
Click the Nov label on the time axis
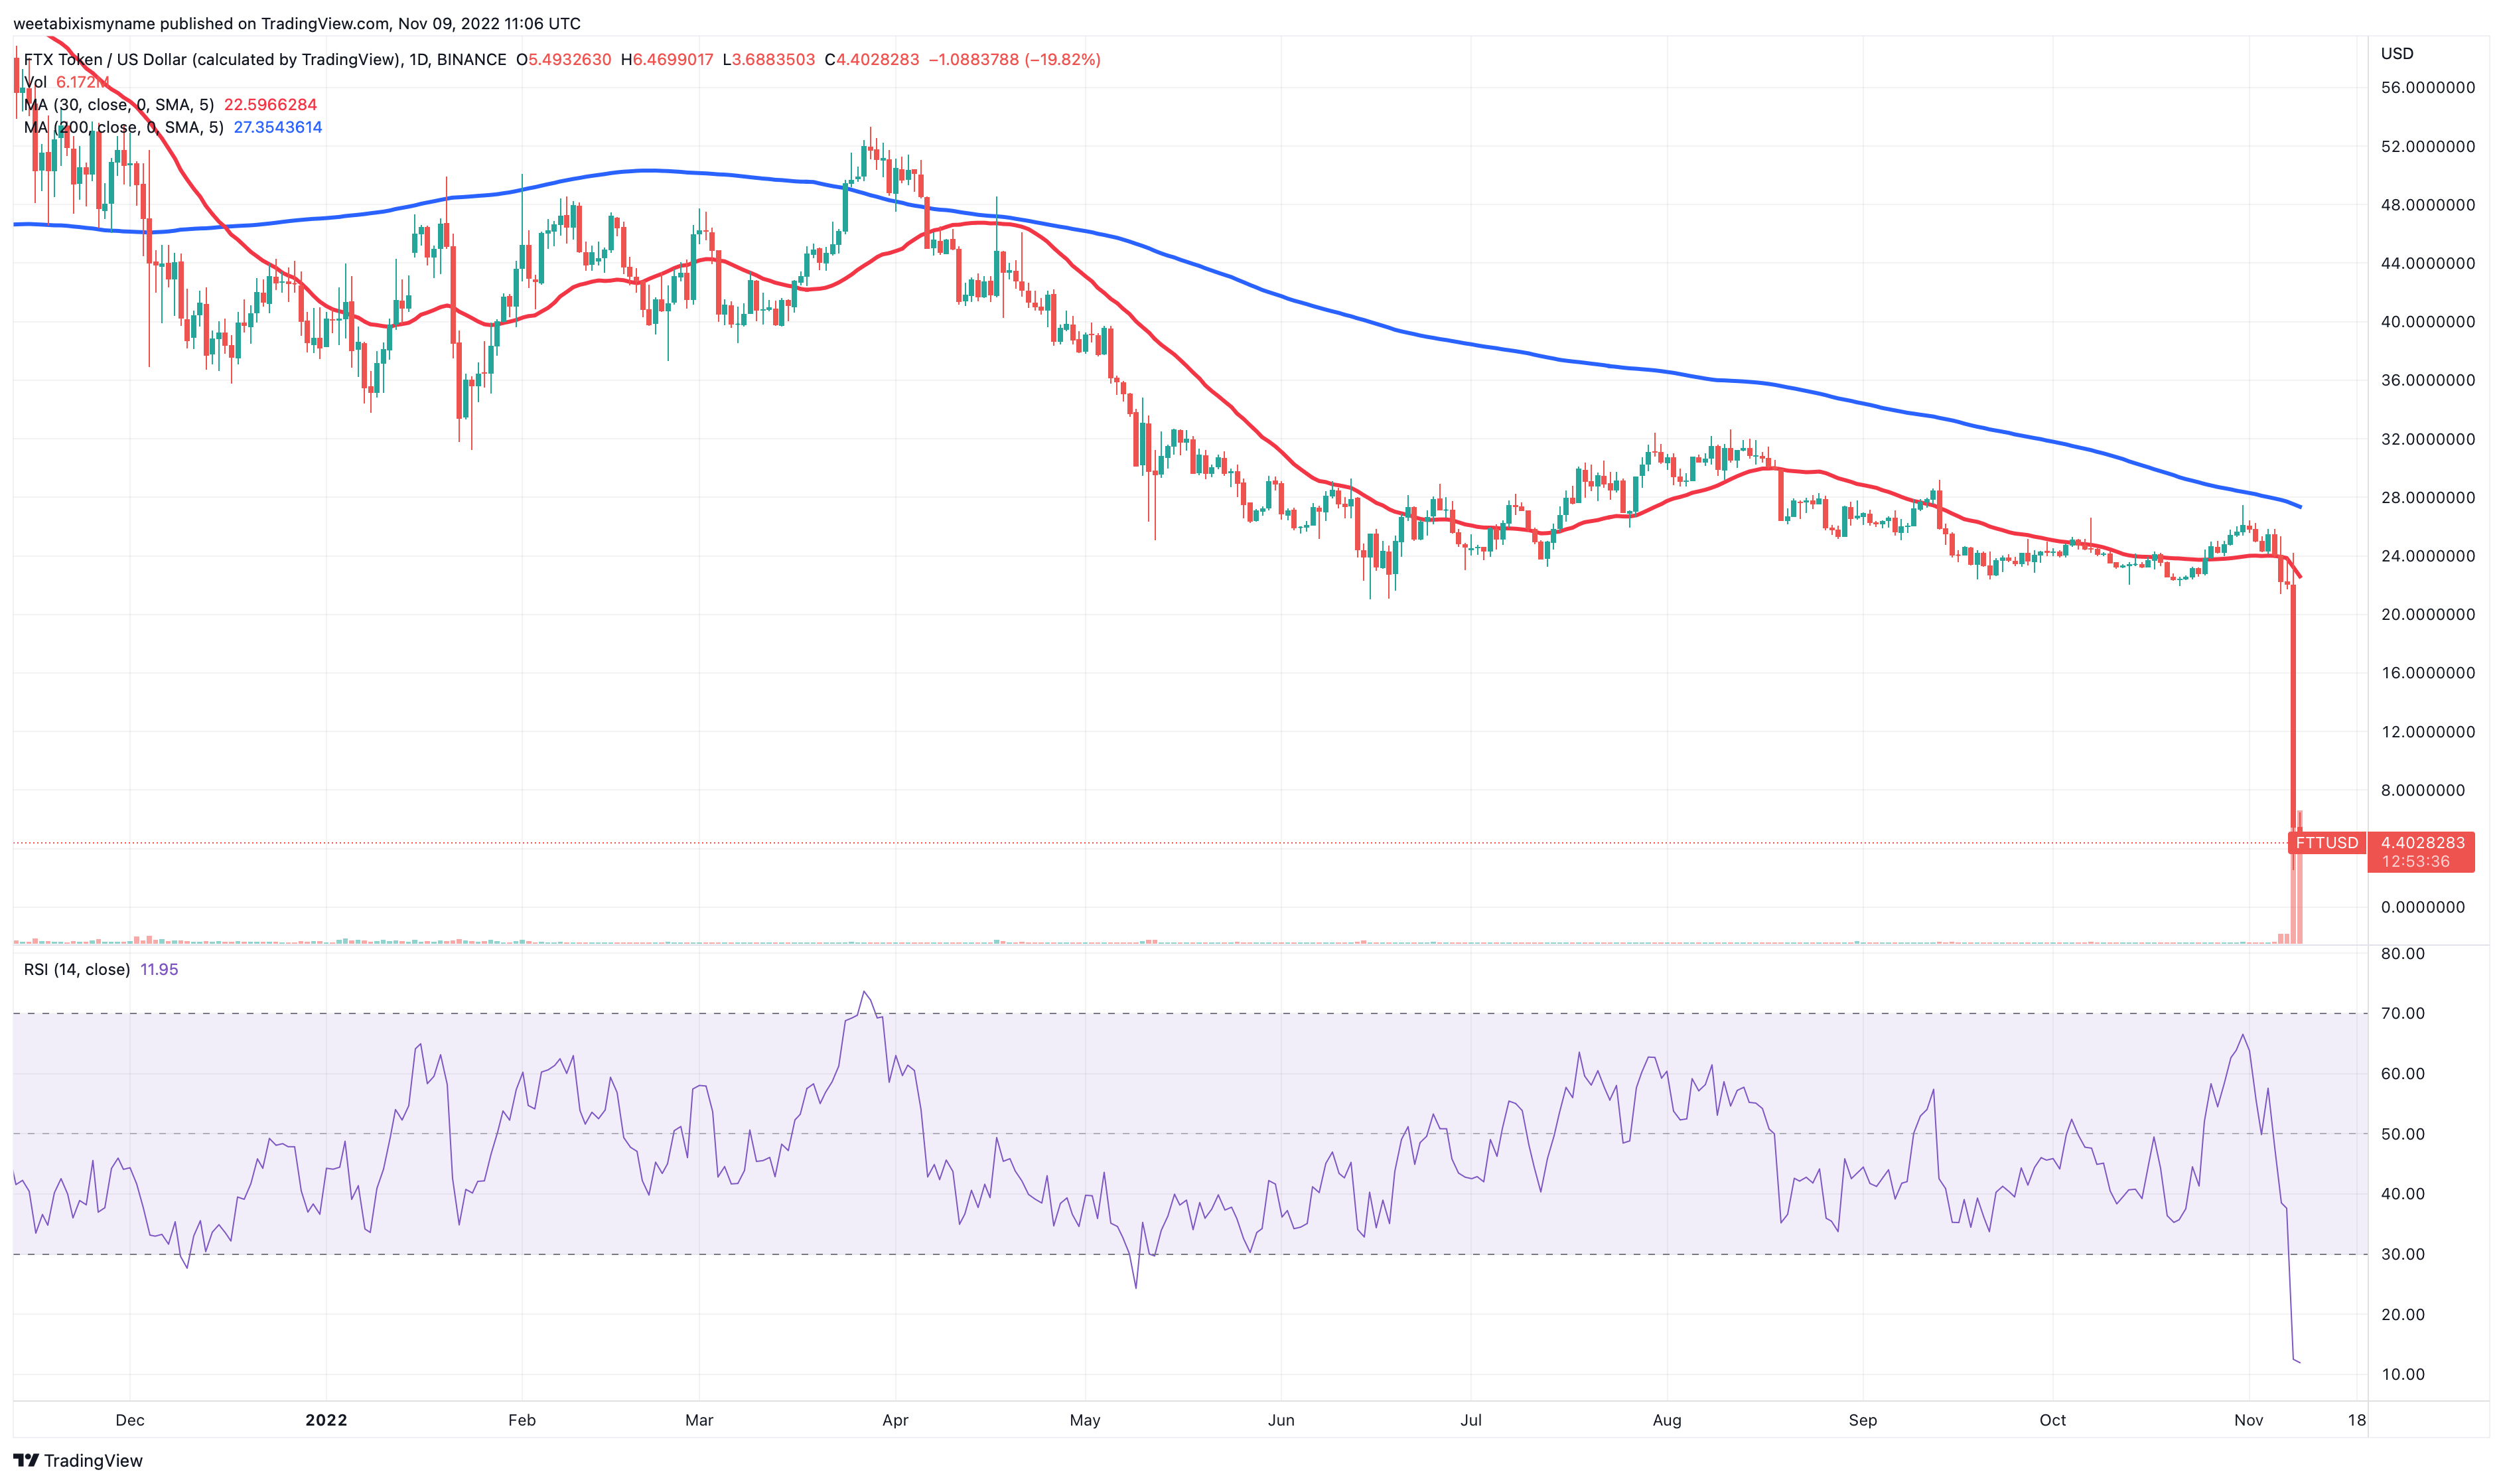pyautogui.click(x=2248, y=1420)
